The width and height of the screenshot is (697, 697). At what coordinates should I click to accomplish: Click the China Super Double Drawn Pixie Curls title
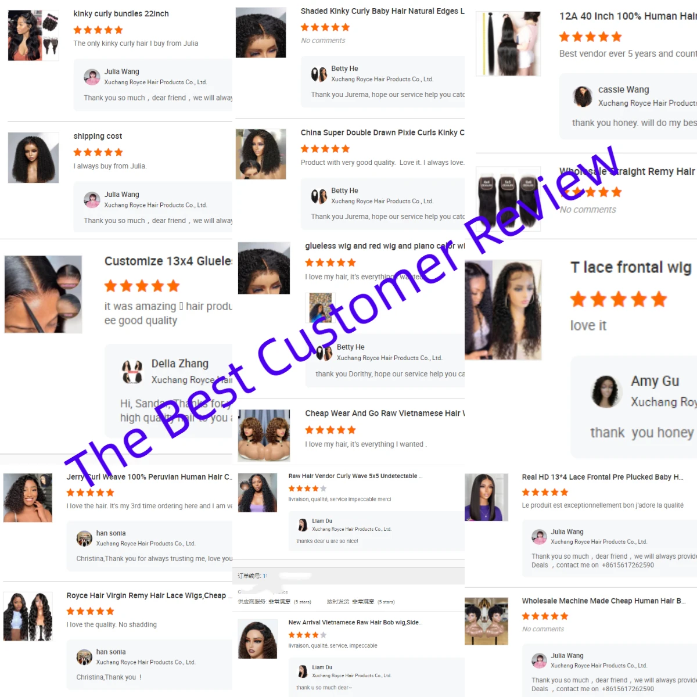pyautogui.click(x=382, y=132)
